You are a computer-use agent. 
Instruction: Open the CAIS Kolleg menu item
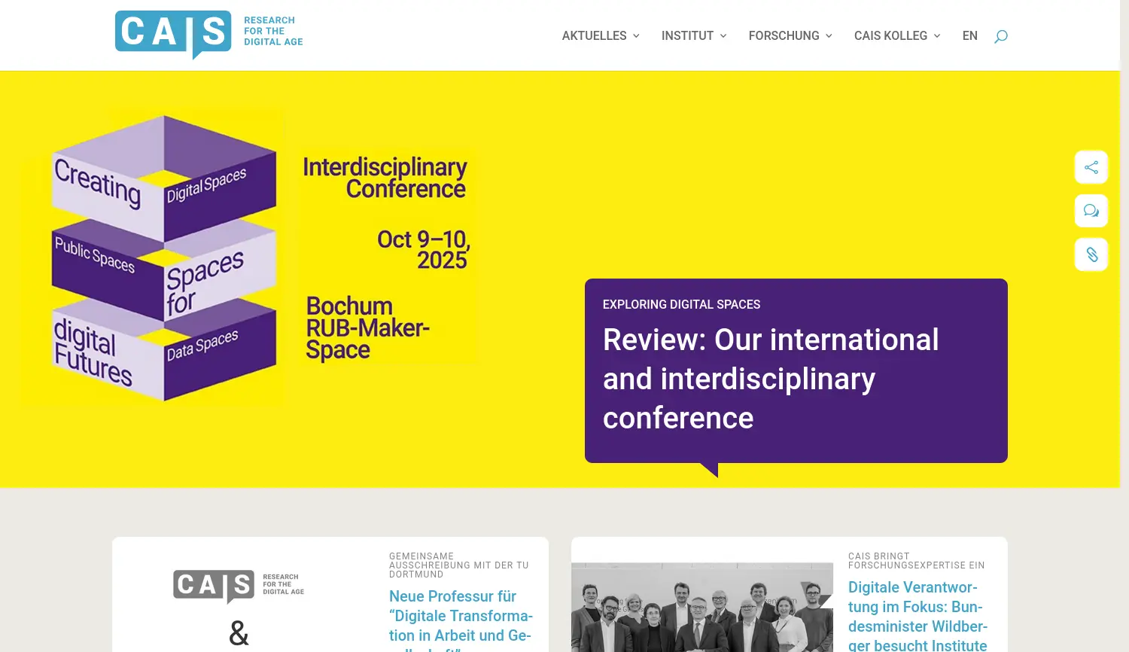pyautogui.click(x=890, y=36)
